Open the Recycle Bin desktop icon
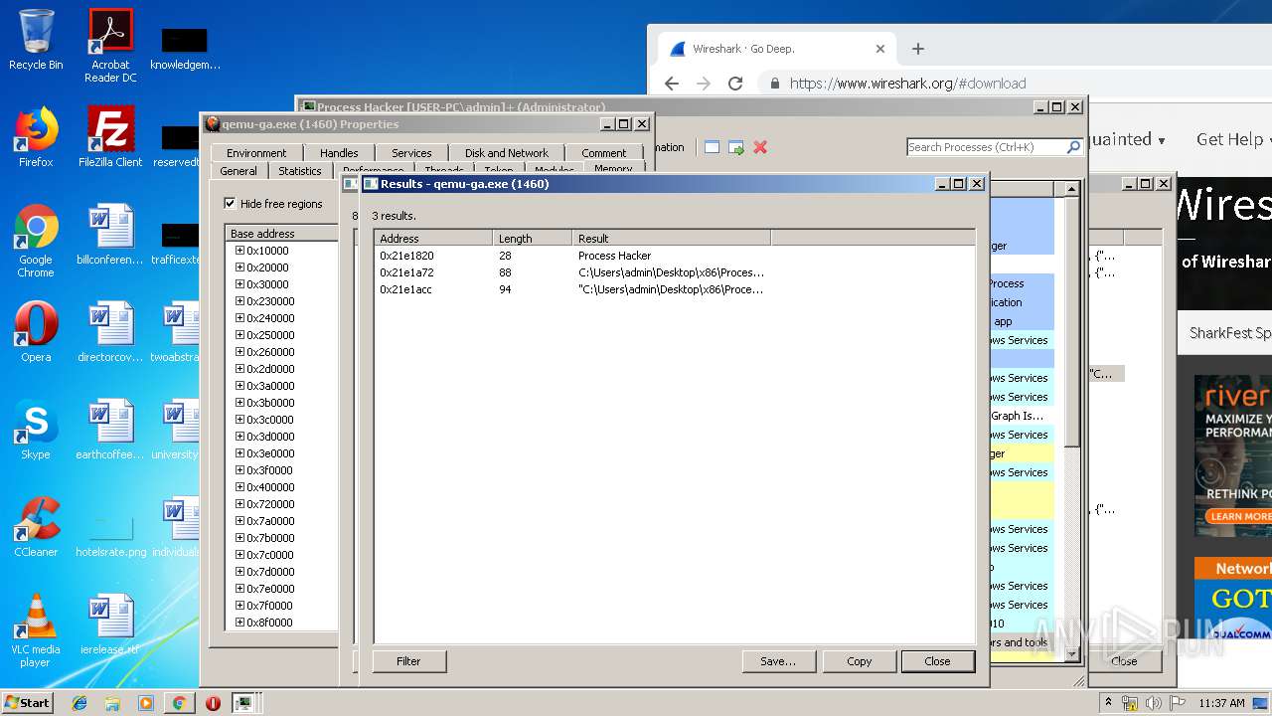1272x716 pixels. pos(36,40)
